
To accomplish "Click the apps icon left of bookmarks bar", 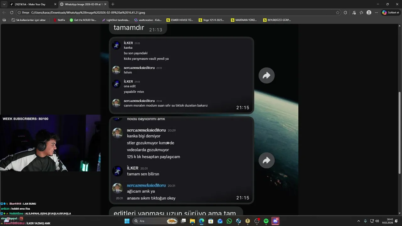I will point(4,20).
